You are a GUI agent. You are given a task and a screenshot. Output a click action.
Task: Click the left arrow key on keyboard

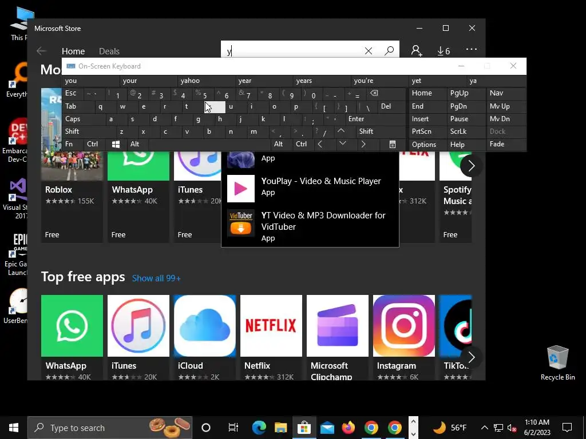tap(320, 144)
